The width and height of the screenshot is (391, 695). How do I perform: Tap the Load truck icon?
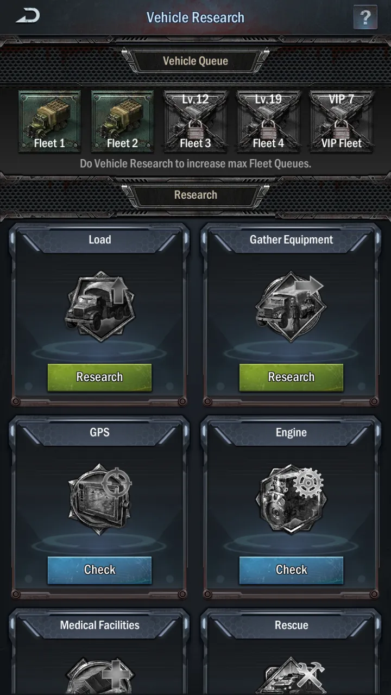click(x=100, y=307)
